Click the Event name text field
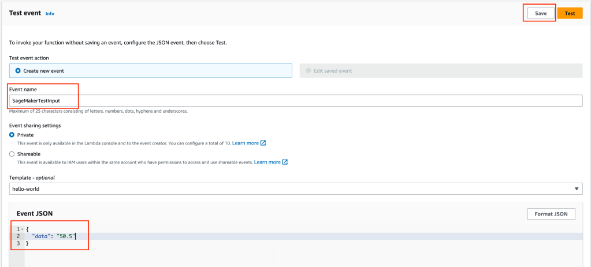 296,101
